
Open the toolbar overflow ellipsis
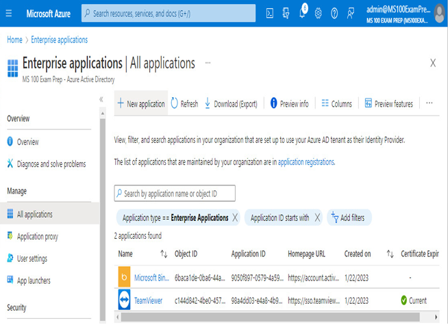point(429,103)
